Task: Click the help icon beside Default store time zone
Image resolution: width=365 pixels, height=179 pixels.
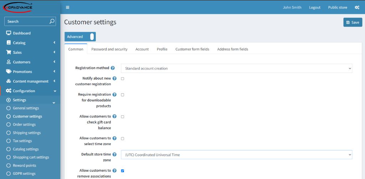Action: pyautogui.click(x=114, y=154)
